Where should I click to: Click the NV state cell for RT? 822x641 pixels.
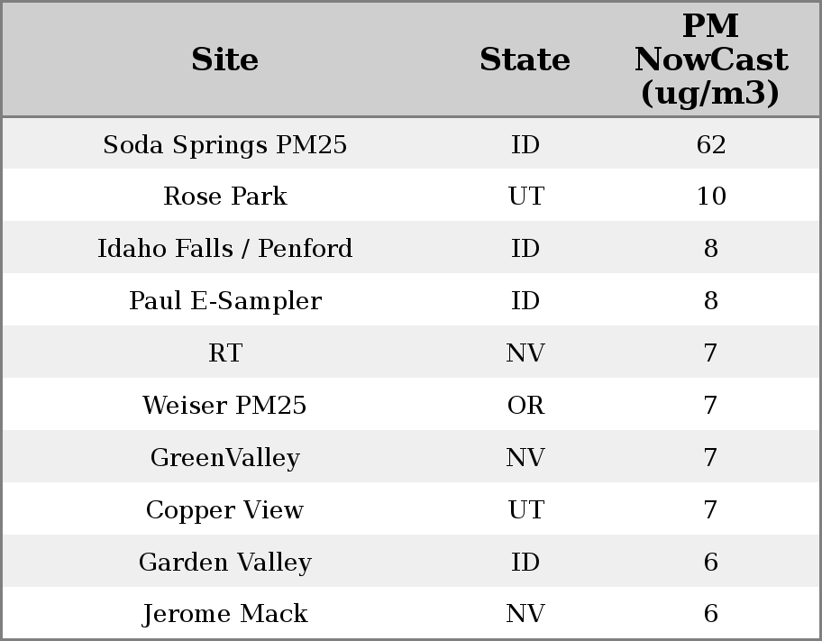tap(525, 353)
